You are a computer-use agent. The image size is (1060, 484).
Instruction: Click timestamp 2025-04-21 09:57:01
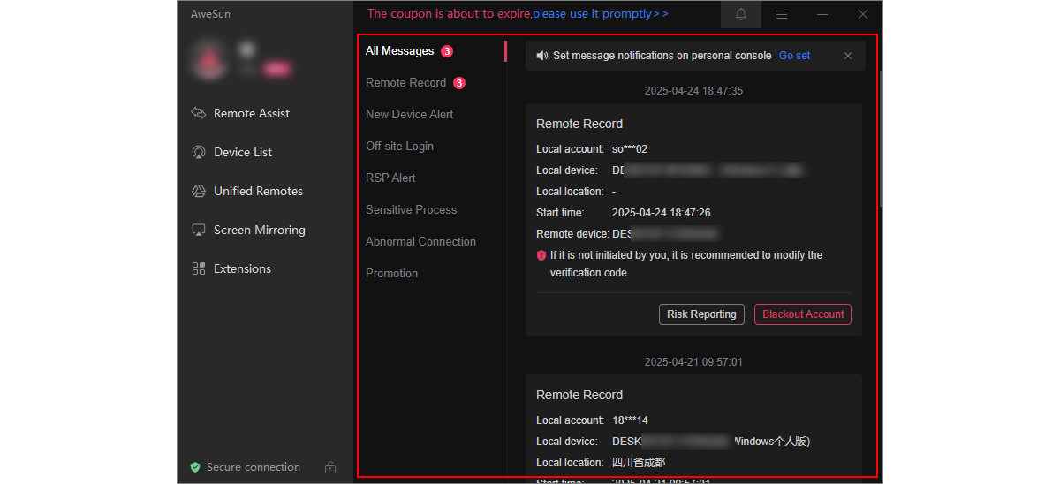click(693, 362)
